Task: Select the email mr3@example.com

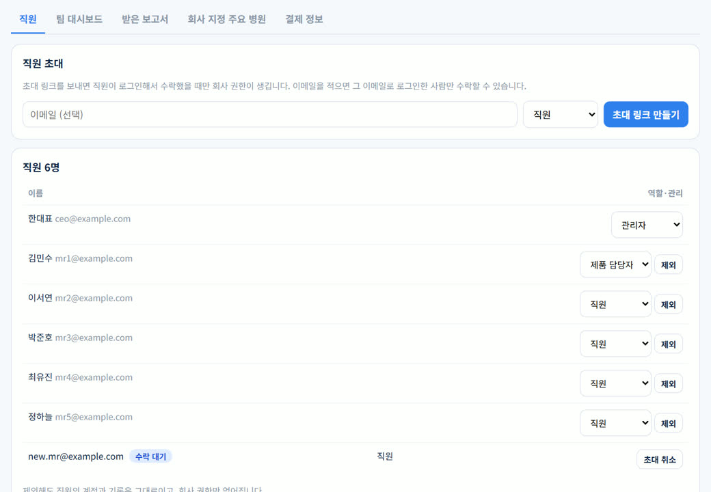Action: (94, 338)
